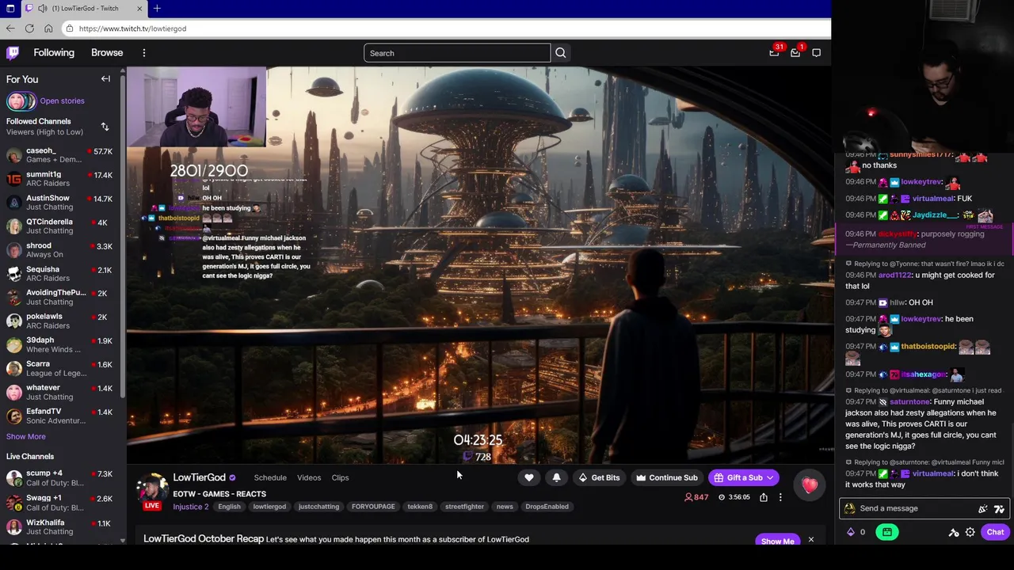
Task: Click the Search input field
Action: click(x=457, y=53)
